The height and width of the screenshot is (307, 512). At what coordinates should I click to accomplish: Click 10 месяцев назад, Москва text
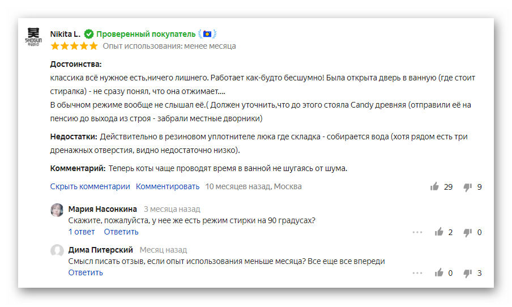253,186
